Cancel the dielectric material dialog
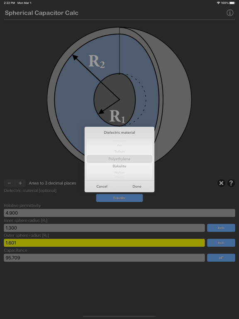This screenshot has width=239, height=319. 102,186
